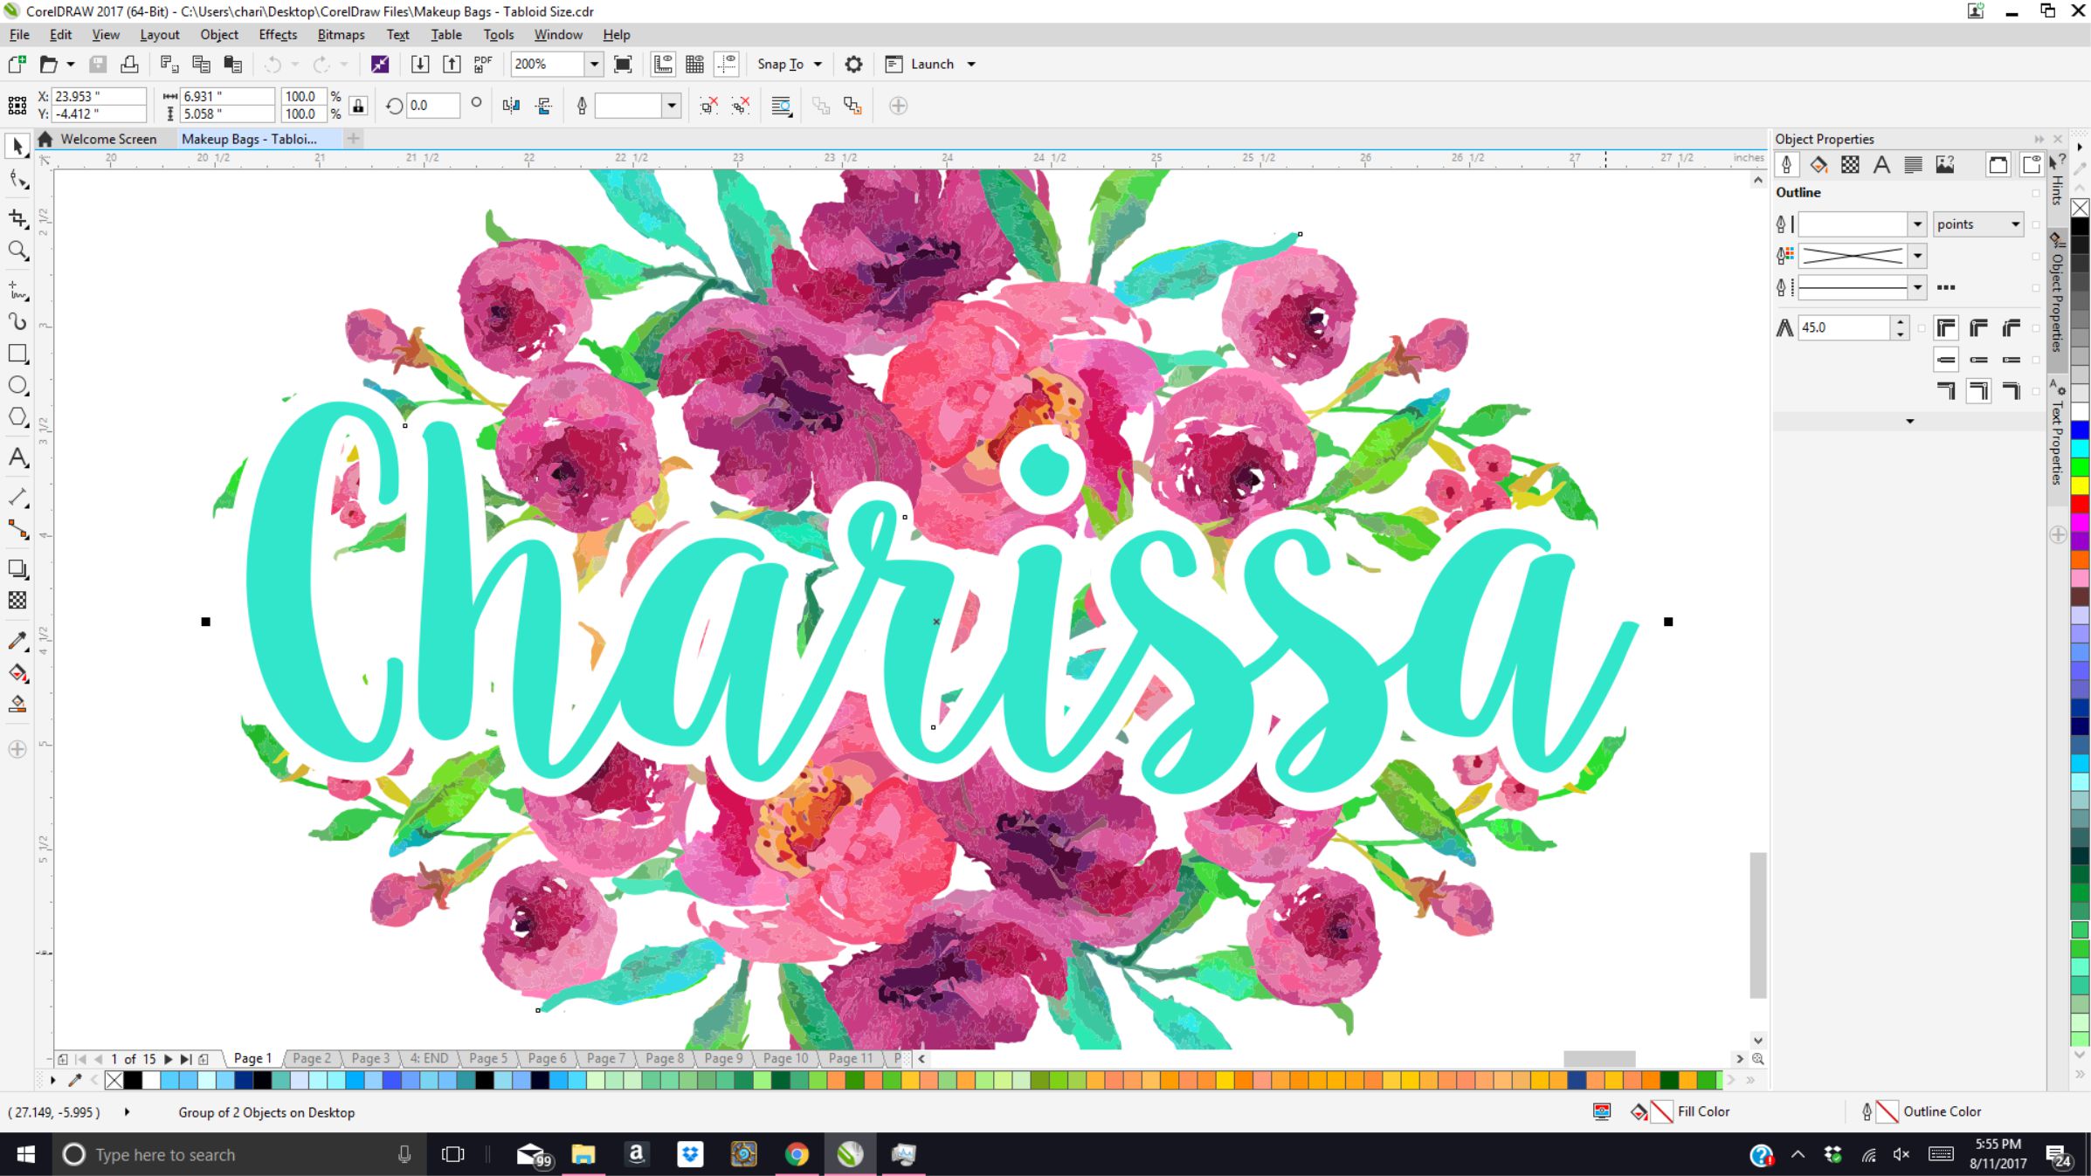This screenshot has height=1176, width=2091.
Task: Pick the Connector tool
Action: [x=17, y=529]
